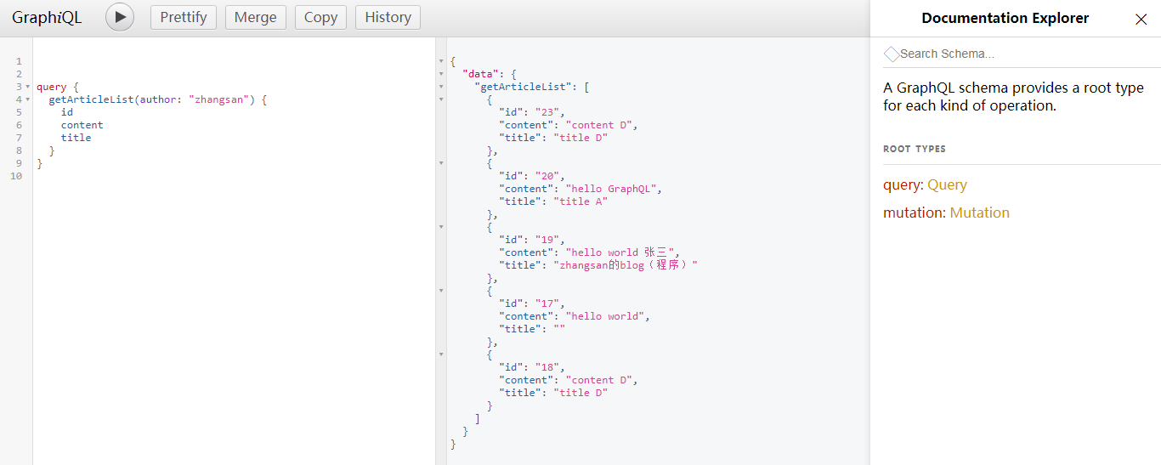Click the query keyword on line 3

(51, 87)
